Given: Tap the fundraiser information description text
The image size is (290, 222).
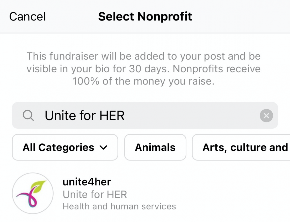Looking at the screenshot, I should 143,69.
